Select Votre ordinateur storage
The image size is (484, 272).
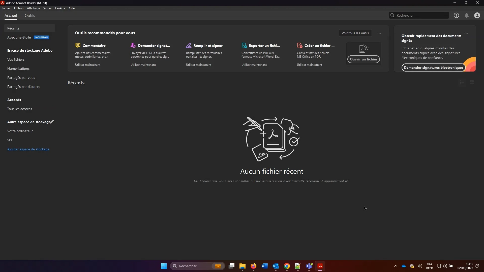20,131
